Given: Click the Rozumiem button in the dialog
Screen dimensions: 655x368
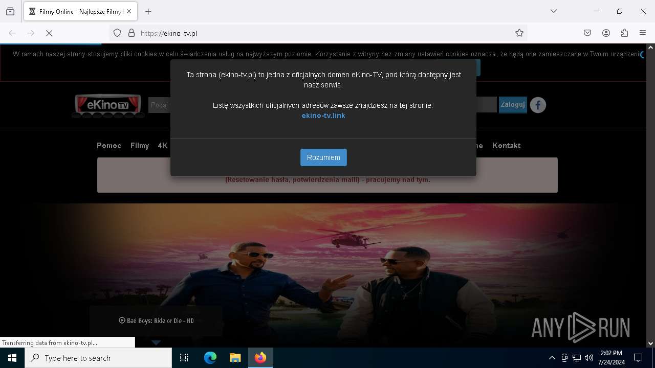Looking at the screenshot, I should click(x=323, y=157).
